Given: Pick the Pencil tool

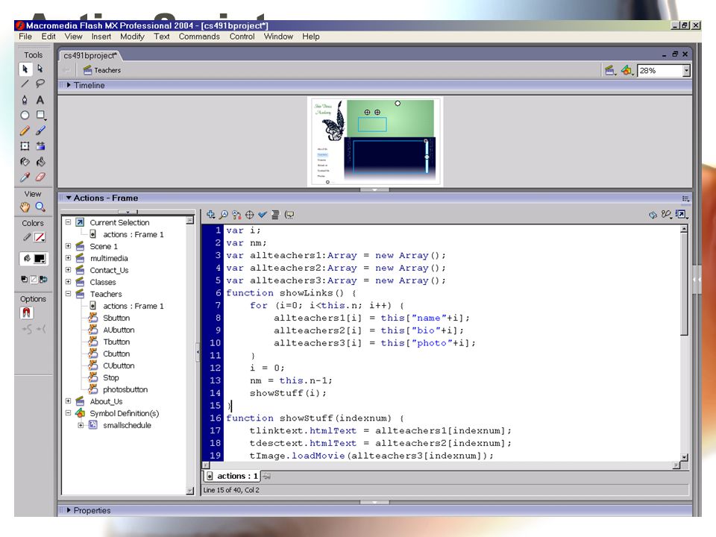Looking at the screenshot, I should pyautogui.click(x=25, y=131).
